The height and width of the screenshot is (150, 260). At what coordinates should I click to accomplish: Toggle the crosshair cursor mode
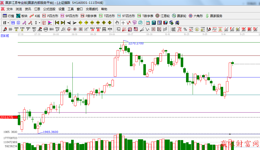coord(123,23)
